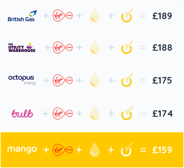This screenshot has width=184, height=168.
Task: Click Virgin Media logo in British Gas row
Action: click(x=63, y=16)
